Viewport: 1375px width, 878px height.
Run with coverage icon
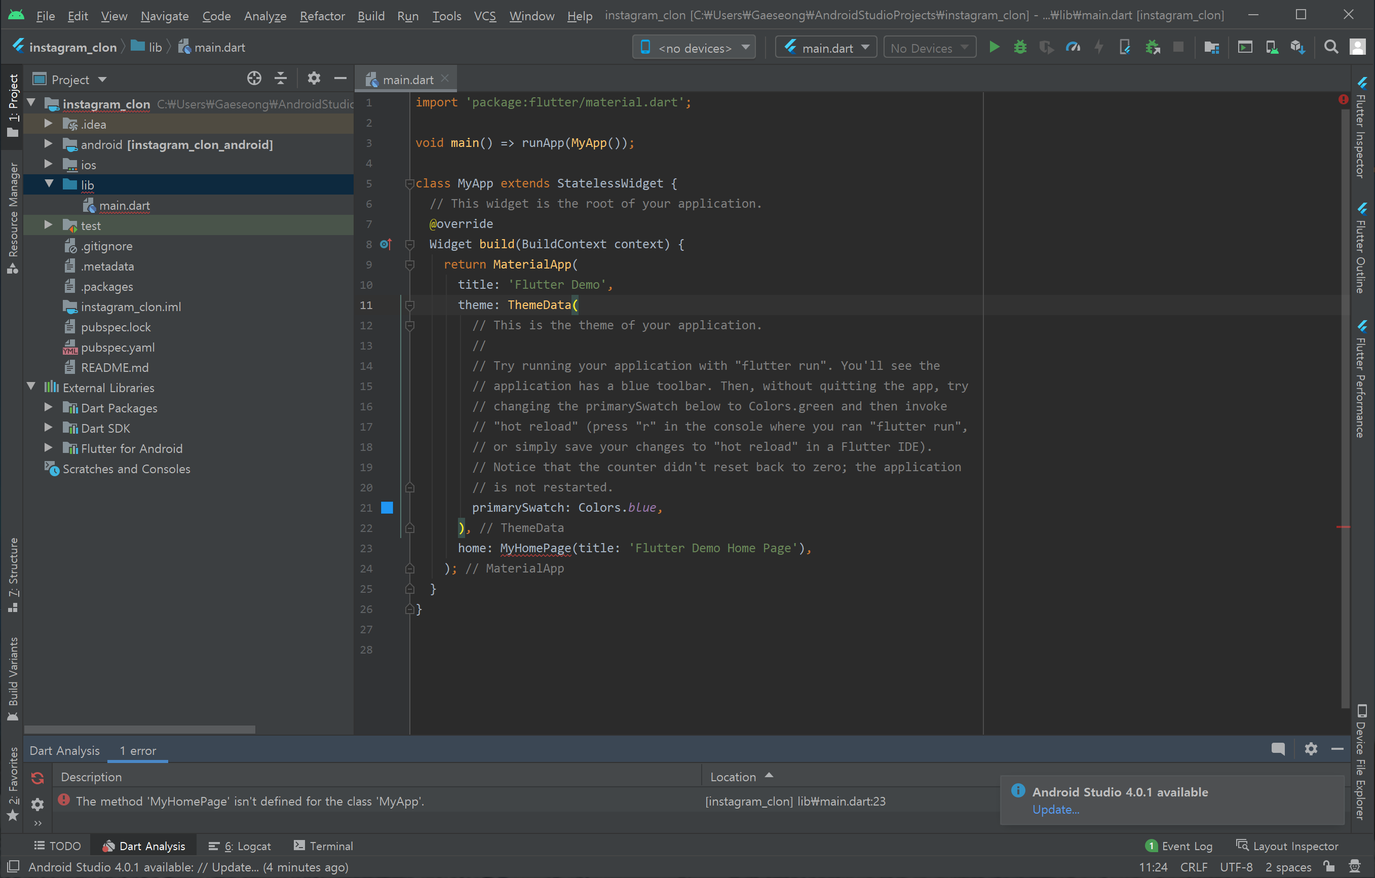pyautogui.click(x=1046, y=48)
